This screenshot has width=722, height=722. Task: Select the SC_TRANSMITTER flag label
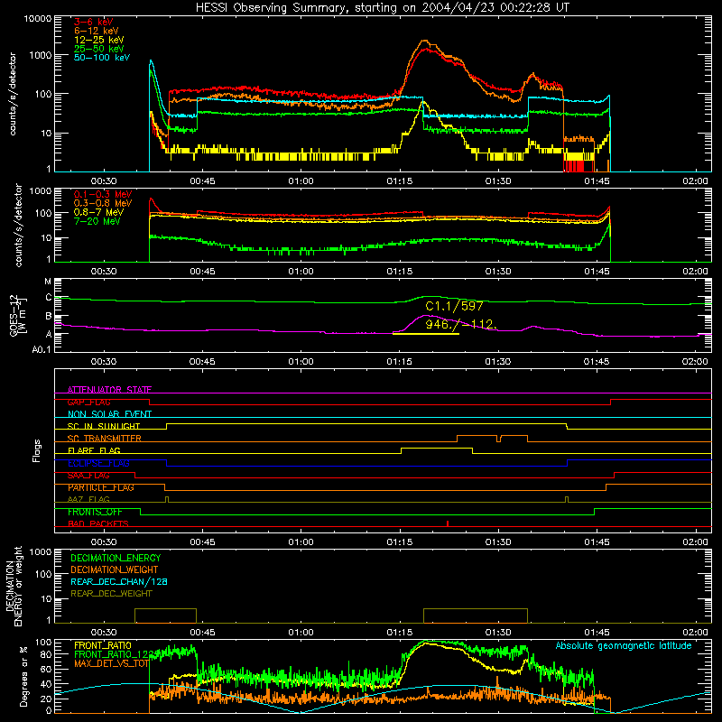(x=105, y=439)
